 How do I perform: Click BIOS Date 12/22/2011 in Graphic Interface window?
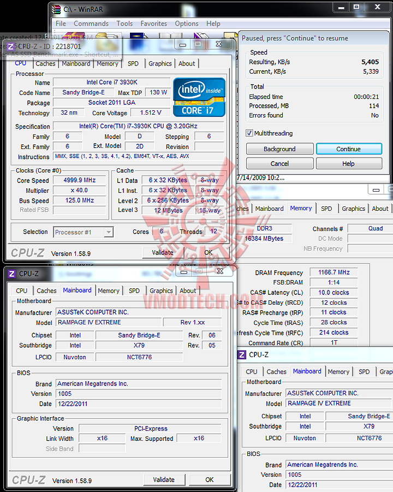[x=139, y=404]
